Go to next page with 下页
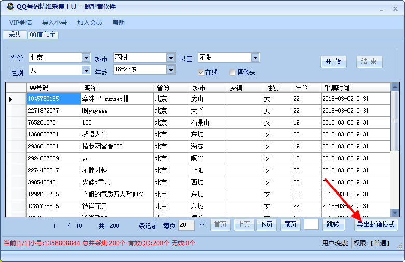The width and height of the screenshot is (405, 262). 267,225
